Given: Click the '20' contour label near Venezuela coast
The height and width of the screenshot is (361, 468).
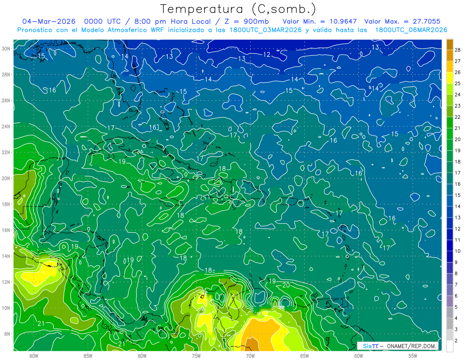Looking at the screenshot, I should tap(286, 285).
